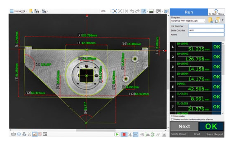The width and height of the screenshot is (233, 146).
Task: Click Delete Result
Action: point(178,134)
